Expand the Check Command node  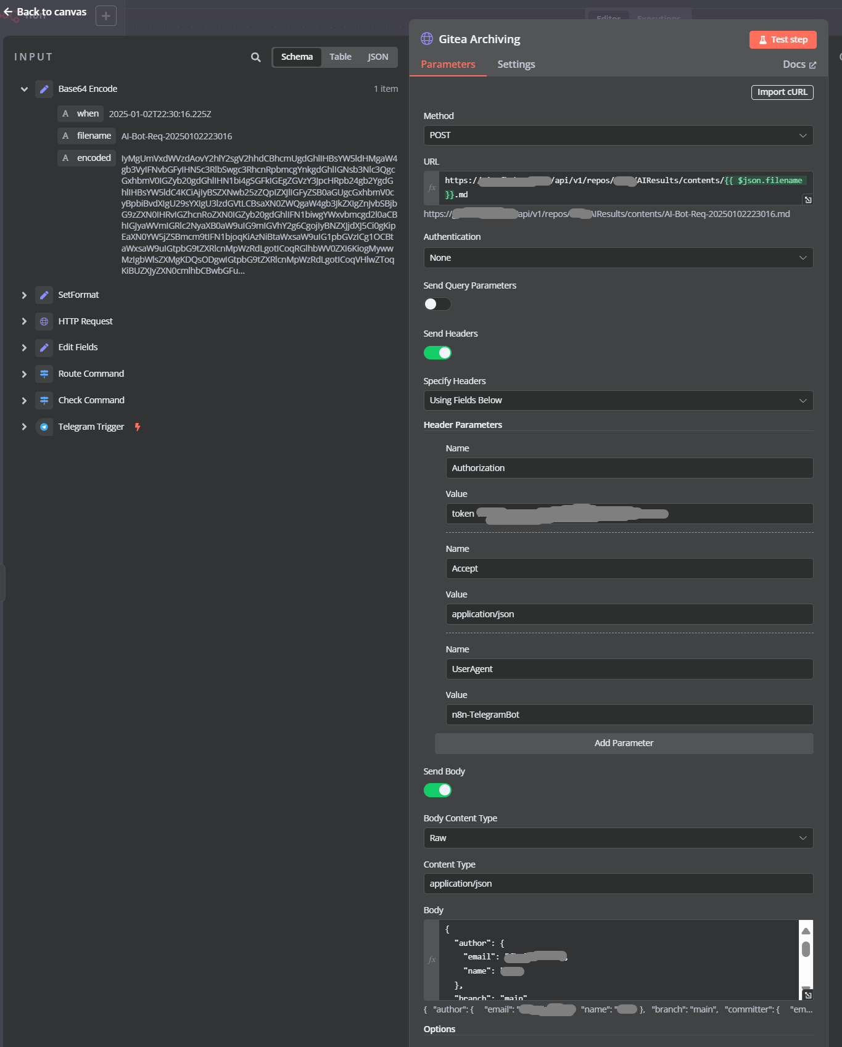(x=24, y=400)
